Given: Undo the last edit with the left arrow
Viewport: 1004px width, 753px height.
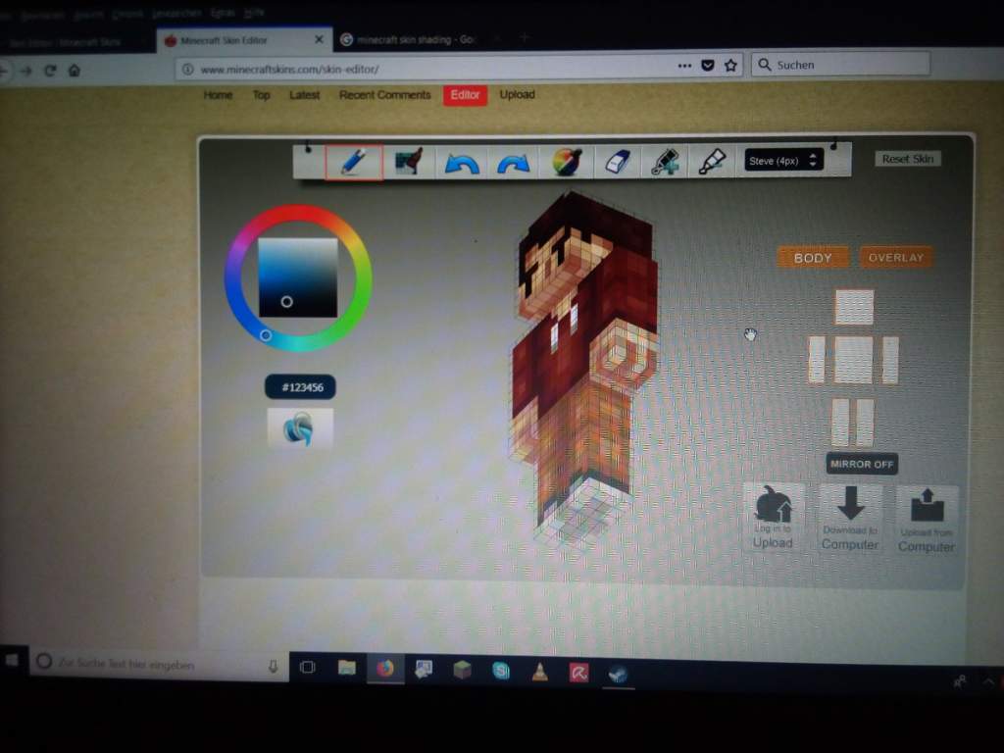Looking at the screenshot, I should pos(461,164).
